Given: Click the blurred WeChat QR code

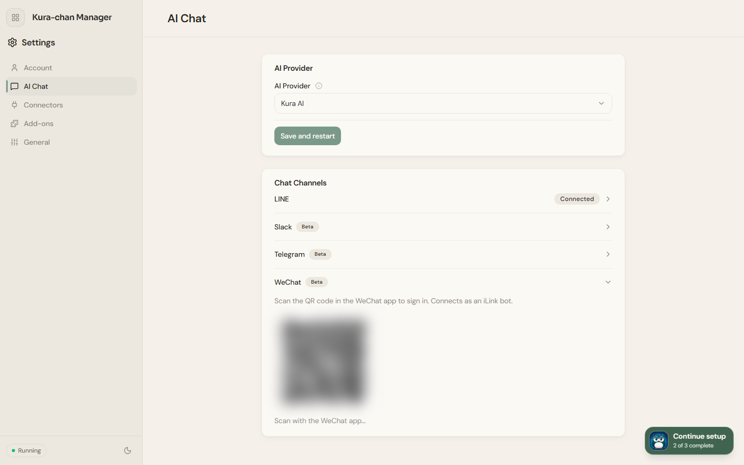Looking at the screenshot, I should pos(323,361).
